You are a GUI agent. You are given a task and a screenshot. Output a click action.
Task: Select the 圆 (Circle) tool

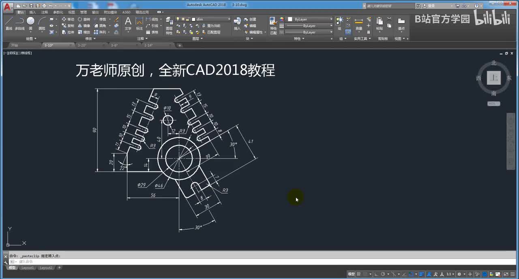click(30, 23)
